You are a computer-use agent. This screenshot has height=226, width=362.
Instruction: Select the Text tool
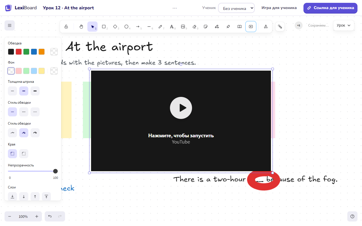pyautogui.click(x=172, y=27)
